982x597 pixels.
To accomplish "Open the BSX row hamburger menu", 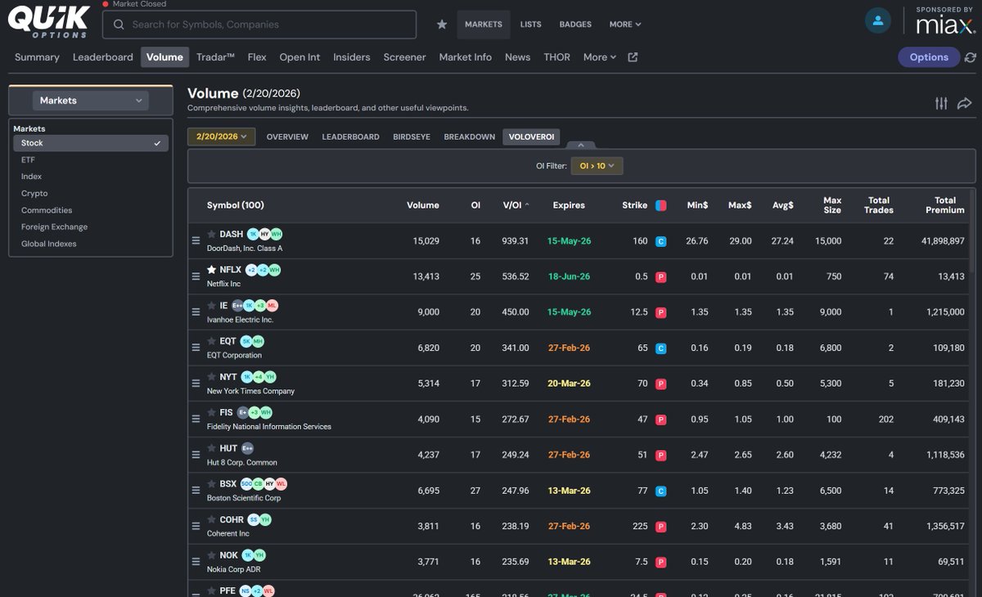I will (196, 490).
